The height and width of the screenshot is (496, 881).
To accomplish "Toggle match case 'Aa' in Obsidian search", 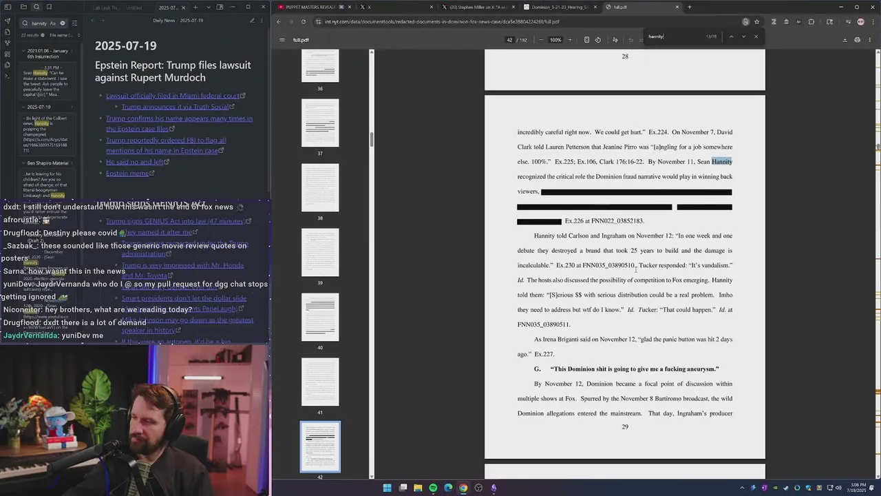I will pos(53,23).
